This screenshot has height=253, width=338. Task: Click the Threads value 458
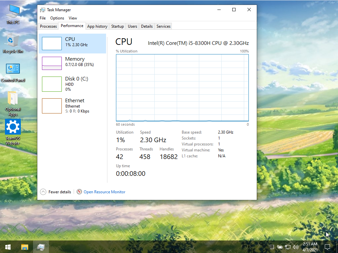[145, 157]
